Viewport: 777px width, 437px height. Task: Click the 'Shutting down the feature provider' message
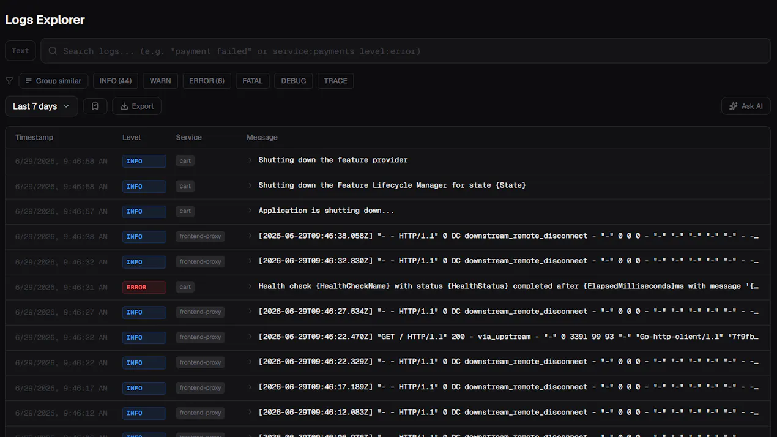(333, 160)
